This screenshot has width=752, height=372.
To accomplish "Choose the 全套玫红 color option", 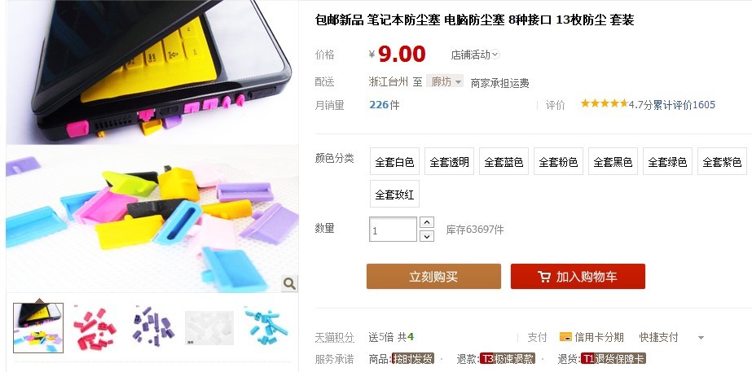I will [394, 195].
